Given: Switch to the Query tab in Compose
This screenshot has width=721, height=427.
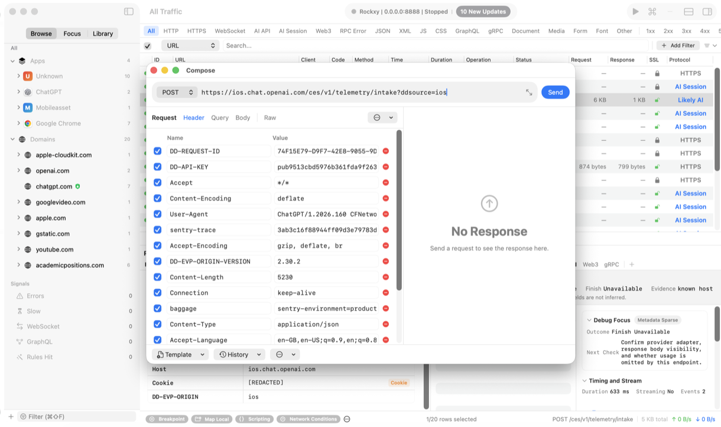Looking at the screenshot, I should click(220, 118).
